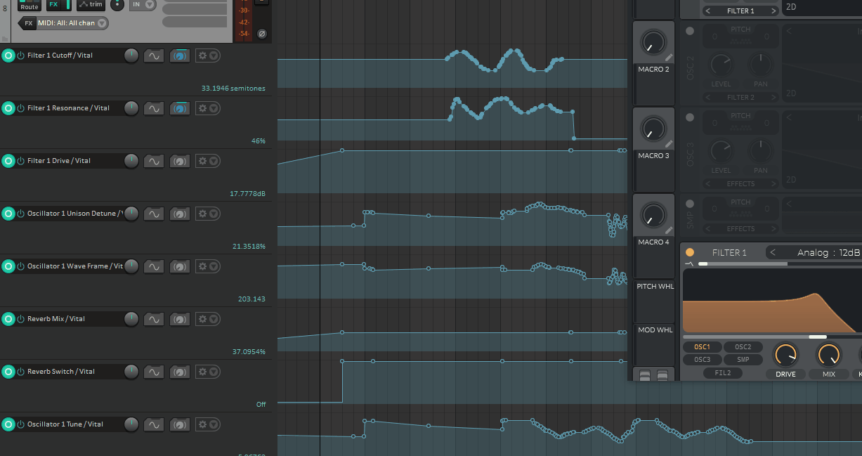Viewport: 862px width, 456px height.
Task: Open settings dropdown for Filter 1 Drive lane
Action: pos(207,161)
